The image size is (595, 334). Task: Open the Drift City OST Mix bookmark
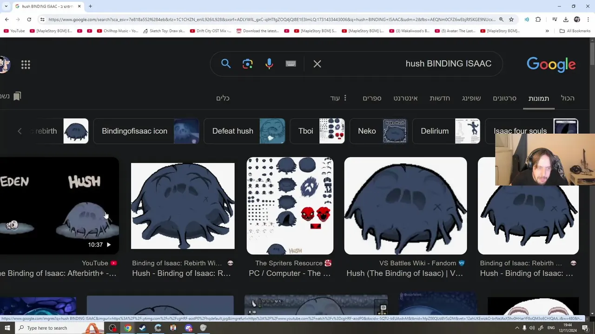click(x=211, y=31)
